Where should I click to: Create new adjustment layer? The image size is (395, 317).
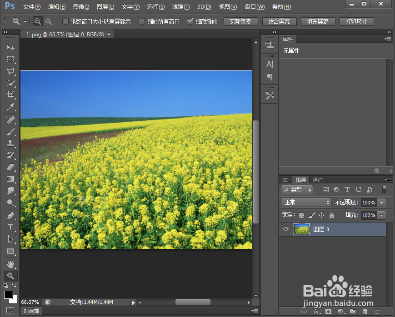340,312
